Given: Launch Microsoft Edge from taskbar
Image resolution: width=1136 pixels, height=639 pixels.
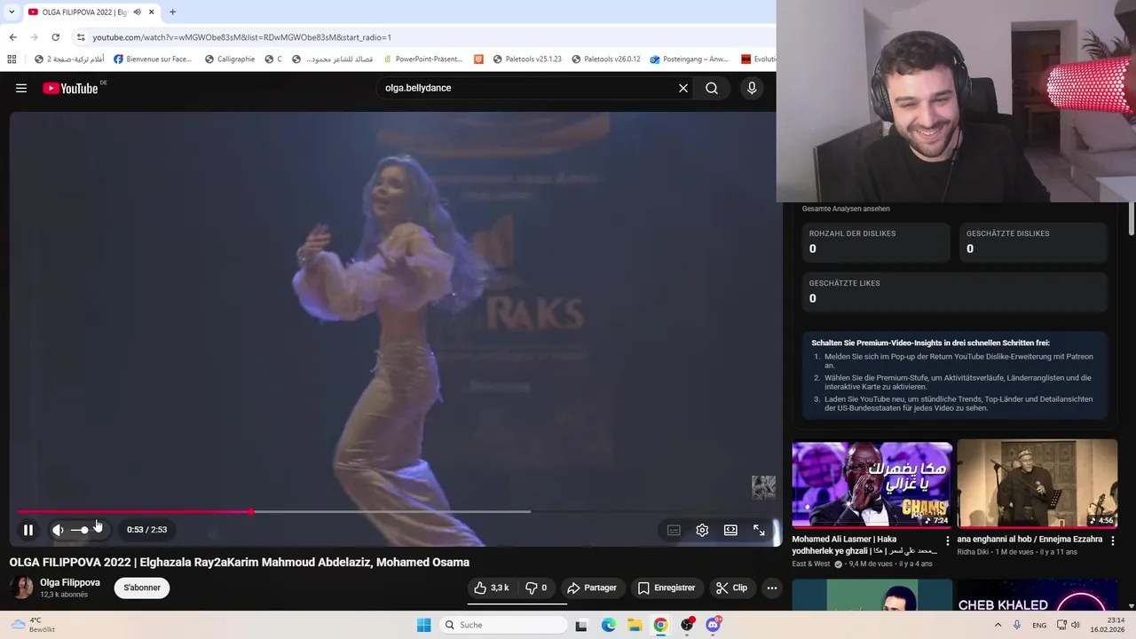Looking at the screenshot, I should pyautogui.click(x=608, y=625).
